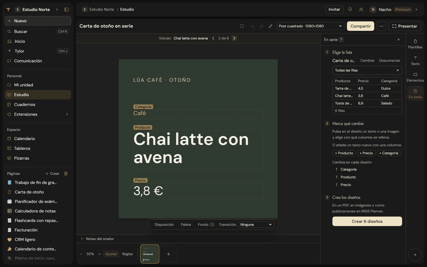Click the frame selection tool icon
Viewport: 427px width, 267px height.
click(x=242, y=26)
